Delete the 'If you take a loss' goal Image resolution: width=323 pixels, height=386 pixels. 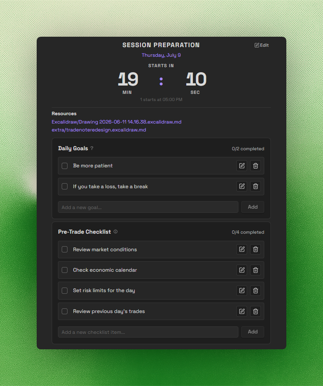tap(255, 187)
